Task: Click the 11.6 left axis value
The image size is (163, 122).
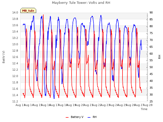Action: point(15,89)
